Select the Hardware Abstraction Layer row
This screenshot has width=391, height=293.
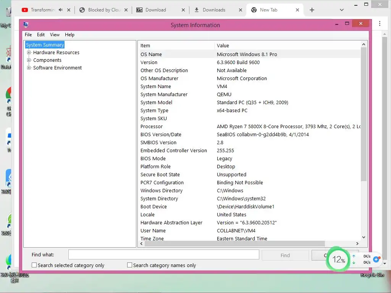pyautogui.click(x=249, y=223)
